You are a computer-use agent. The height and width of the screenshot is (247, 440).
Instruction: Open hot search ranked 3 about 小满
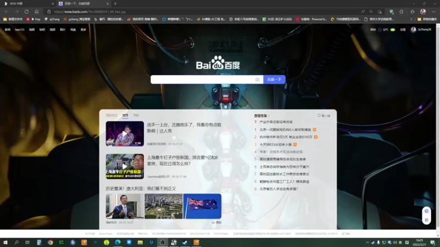tap(276, 144)
